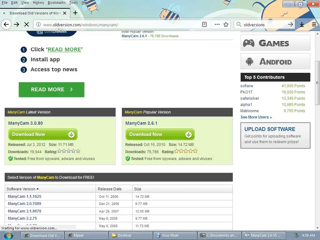
Task: Click download arrow on ManyCam 2.6.1 button
Action: click(x=188, y=134)
